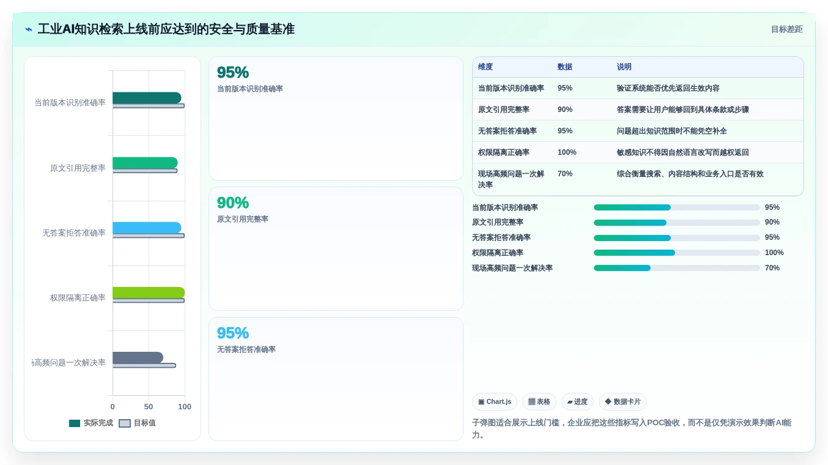The height and width of the screenshot is (465, 828).
Task: Click the blue 无答案拒答准确率 chart bar
Action: click(x=147, y=228)
